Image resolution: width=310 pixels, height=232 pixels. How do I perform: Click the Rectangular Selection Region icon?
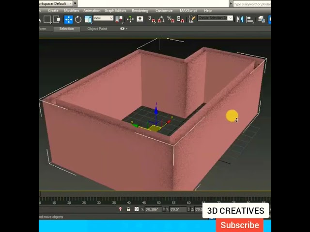[47, 19]
